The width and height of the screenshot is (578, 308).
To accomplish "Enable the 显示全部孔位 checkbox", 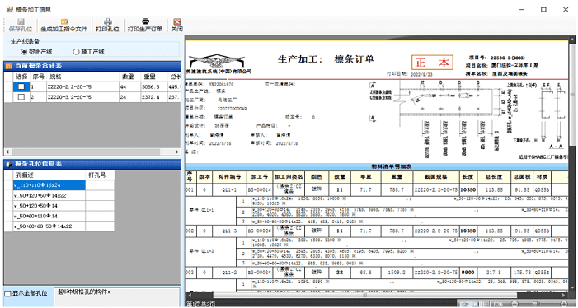I will tap(7, 294).
